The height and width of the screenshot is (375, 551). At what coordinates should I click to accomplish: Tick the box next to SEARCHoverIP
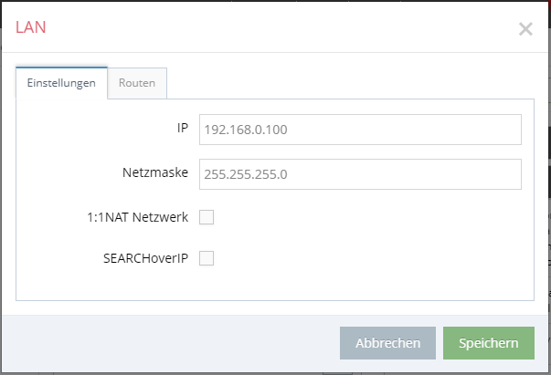207,258
